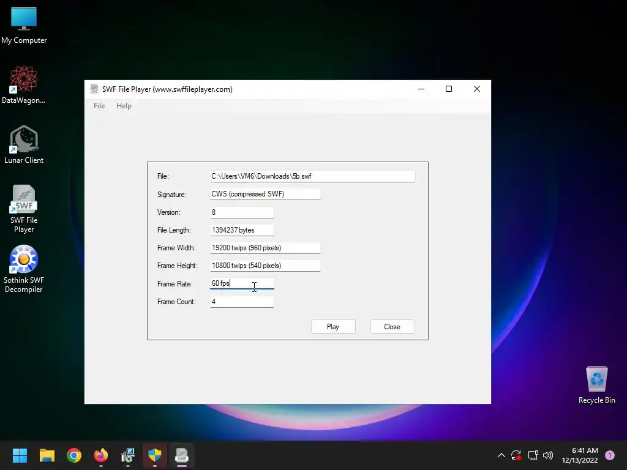
Task: Click the 'Frame Rate:' label
Action: (175, 284)
